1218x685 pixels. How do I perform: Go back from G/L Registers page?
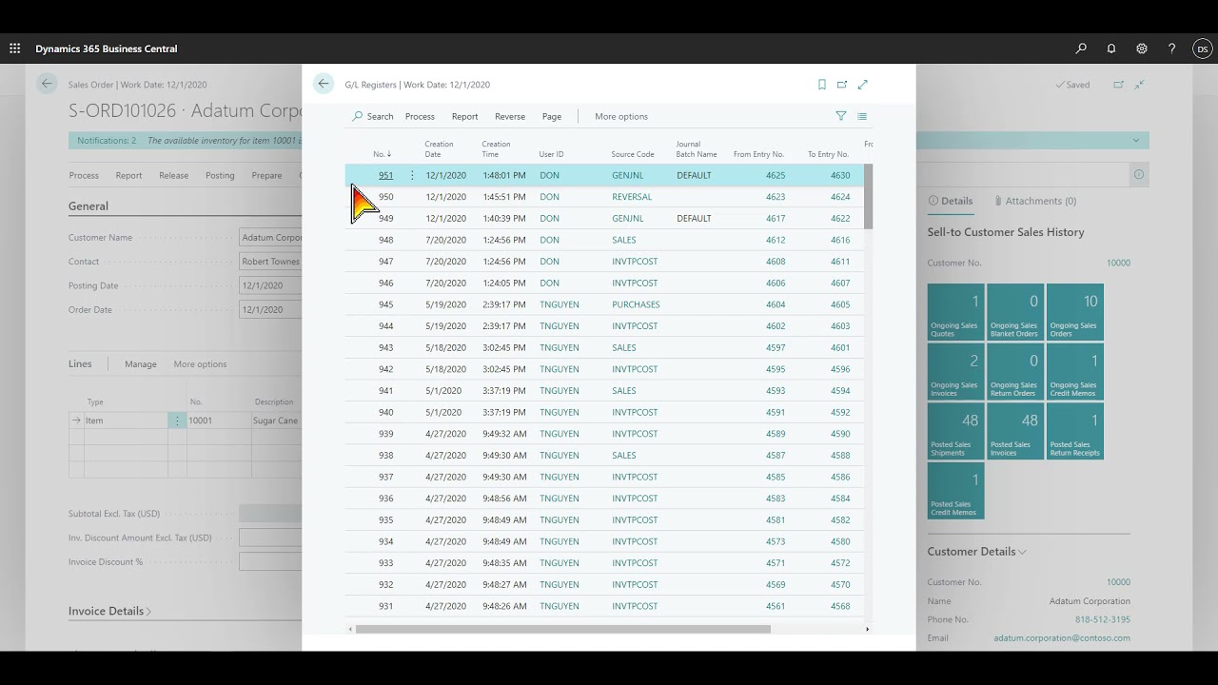tap(324, 84)
